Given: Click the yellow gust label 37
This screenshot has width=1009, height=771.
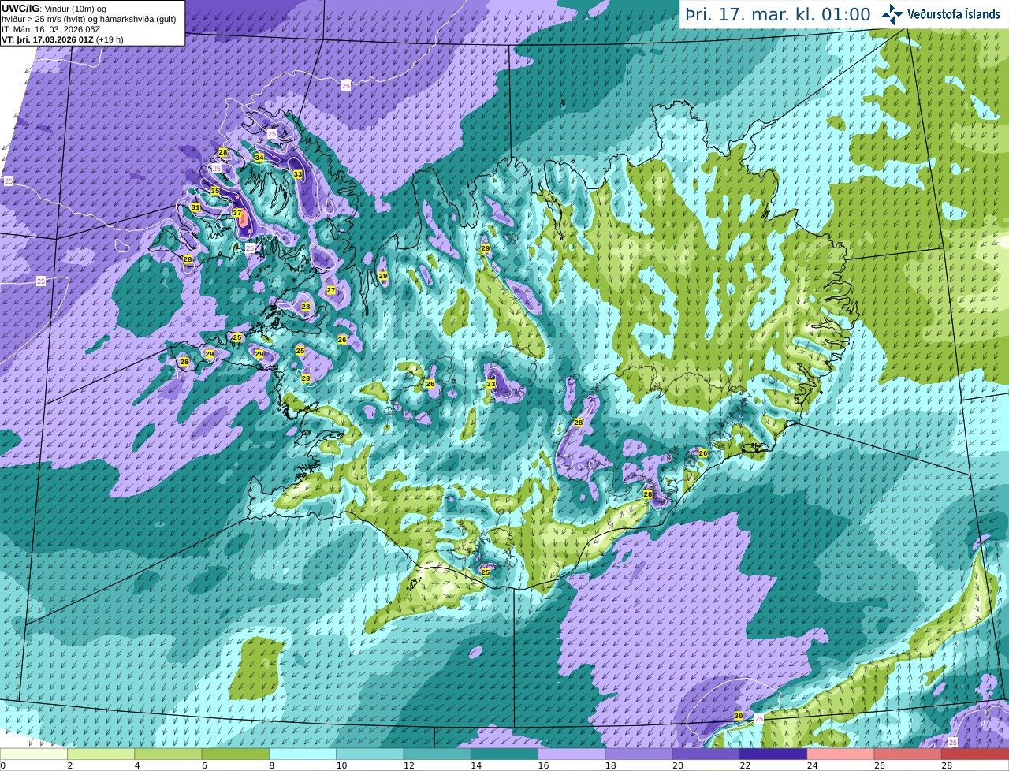Looking at the screenshot, I should tap(237, 213).
